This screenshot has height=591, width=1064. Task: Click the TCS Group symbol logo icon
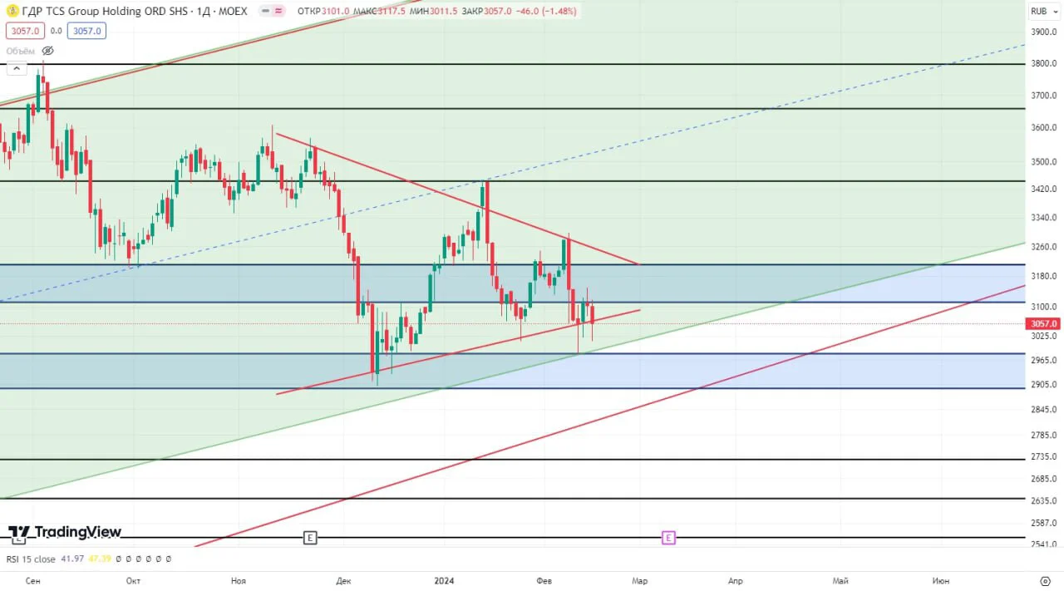[11, 12]
